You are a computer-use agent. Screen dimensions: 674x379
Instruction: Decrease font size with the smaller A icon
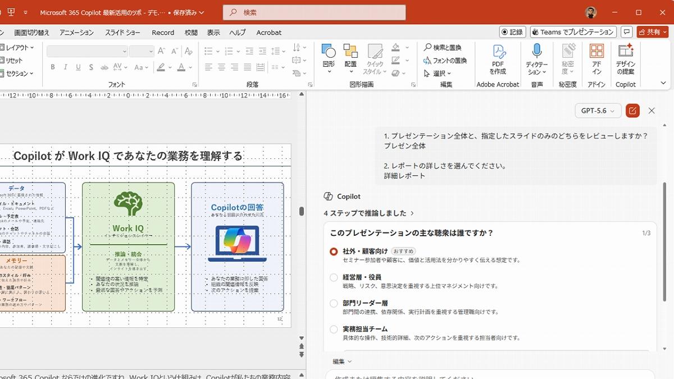tap(174, 51)
